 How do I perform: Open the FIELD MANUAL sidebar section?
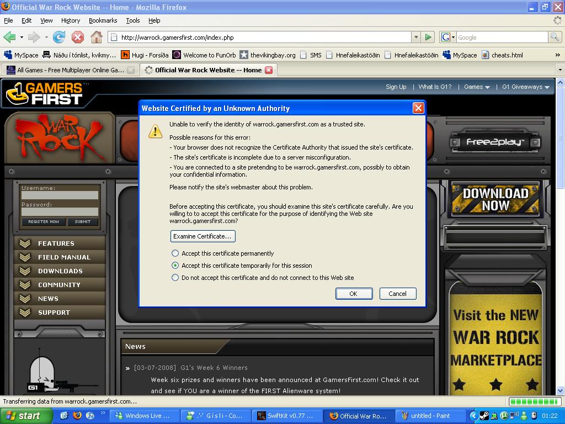[60, 257]
